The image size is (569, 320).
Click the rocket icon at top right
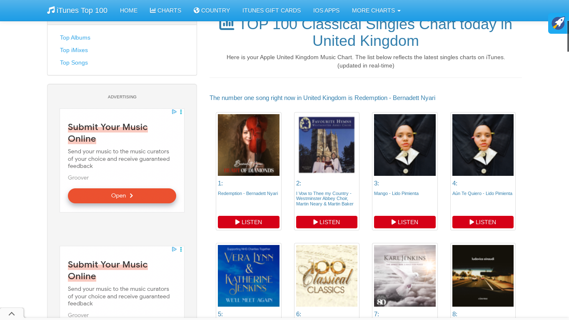coord(558,23)
